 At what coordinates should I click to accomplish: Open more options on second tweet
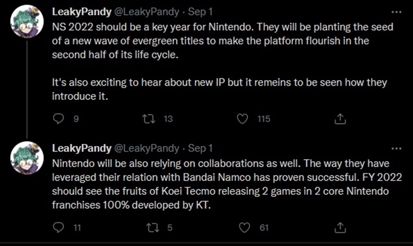point(397,148)
